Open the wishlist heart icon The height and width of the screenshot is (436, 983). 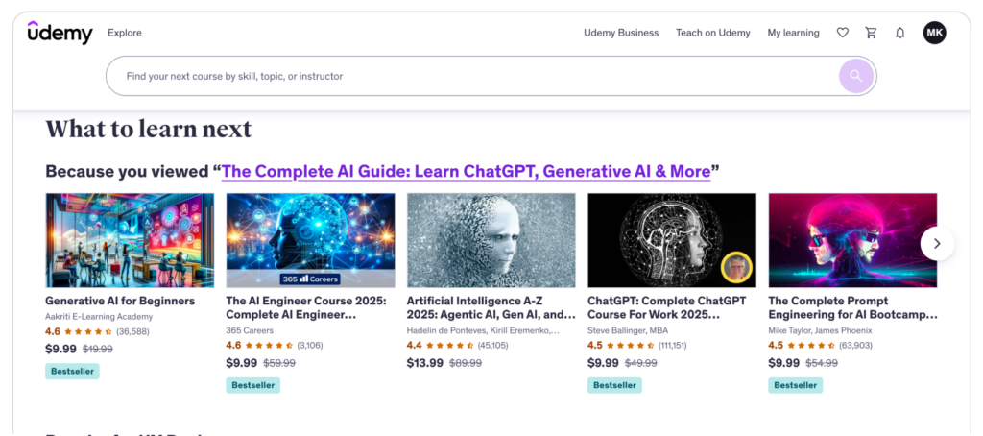[843, 33]
